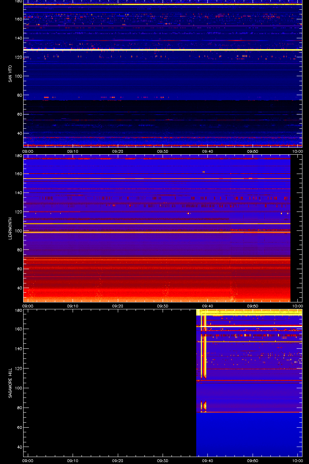Click the 09:40 time tick under Learmonth
309x464 pixels.
click(208, 306)
